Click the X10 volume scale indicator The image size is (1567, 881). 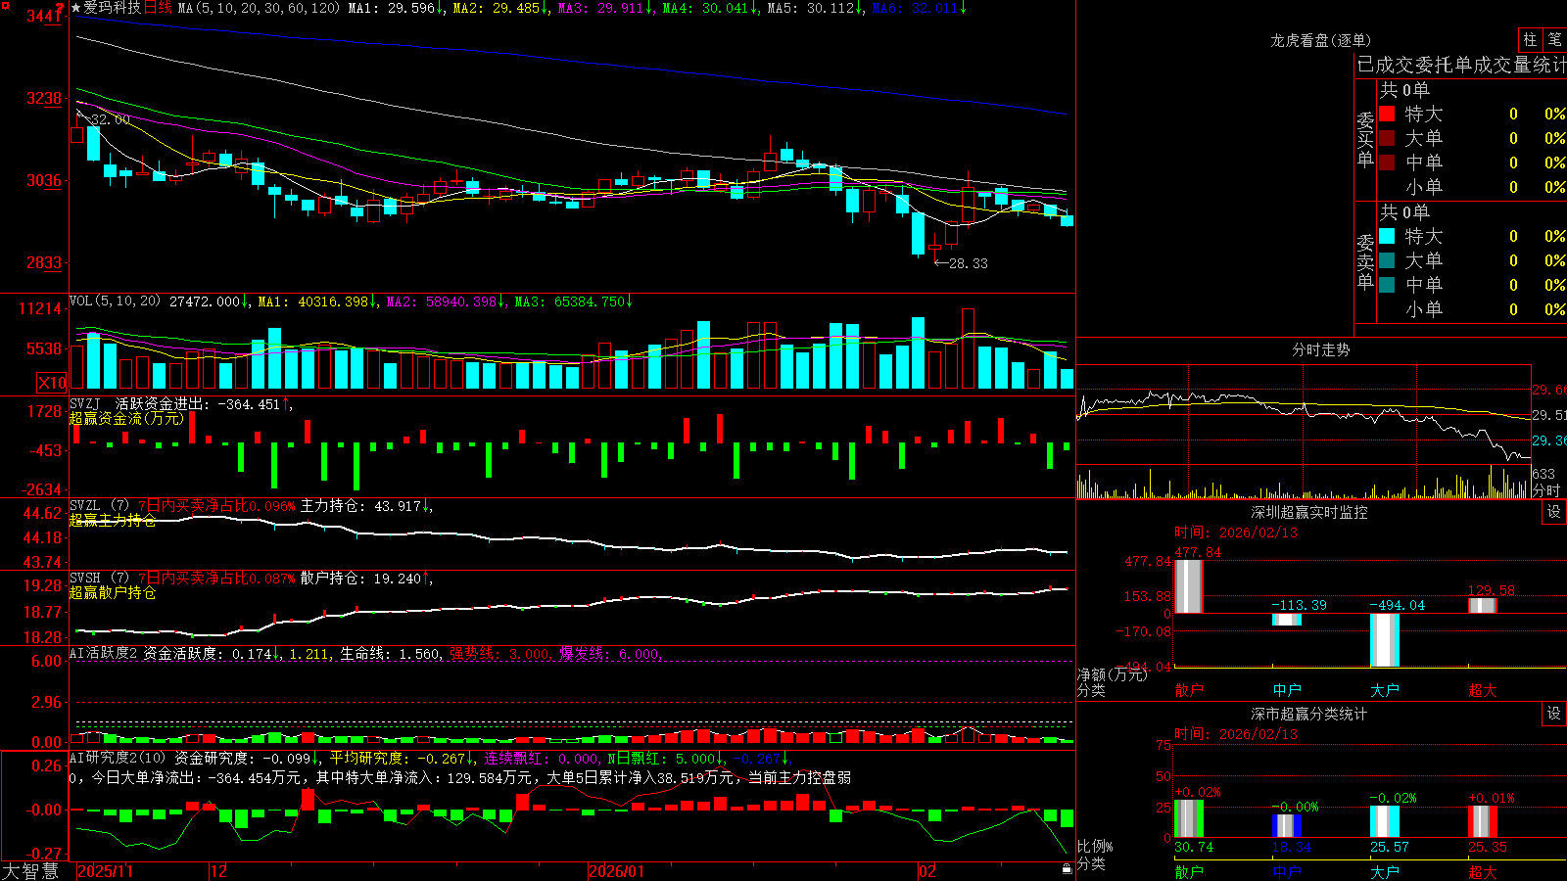point(52,383)
